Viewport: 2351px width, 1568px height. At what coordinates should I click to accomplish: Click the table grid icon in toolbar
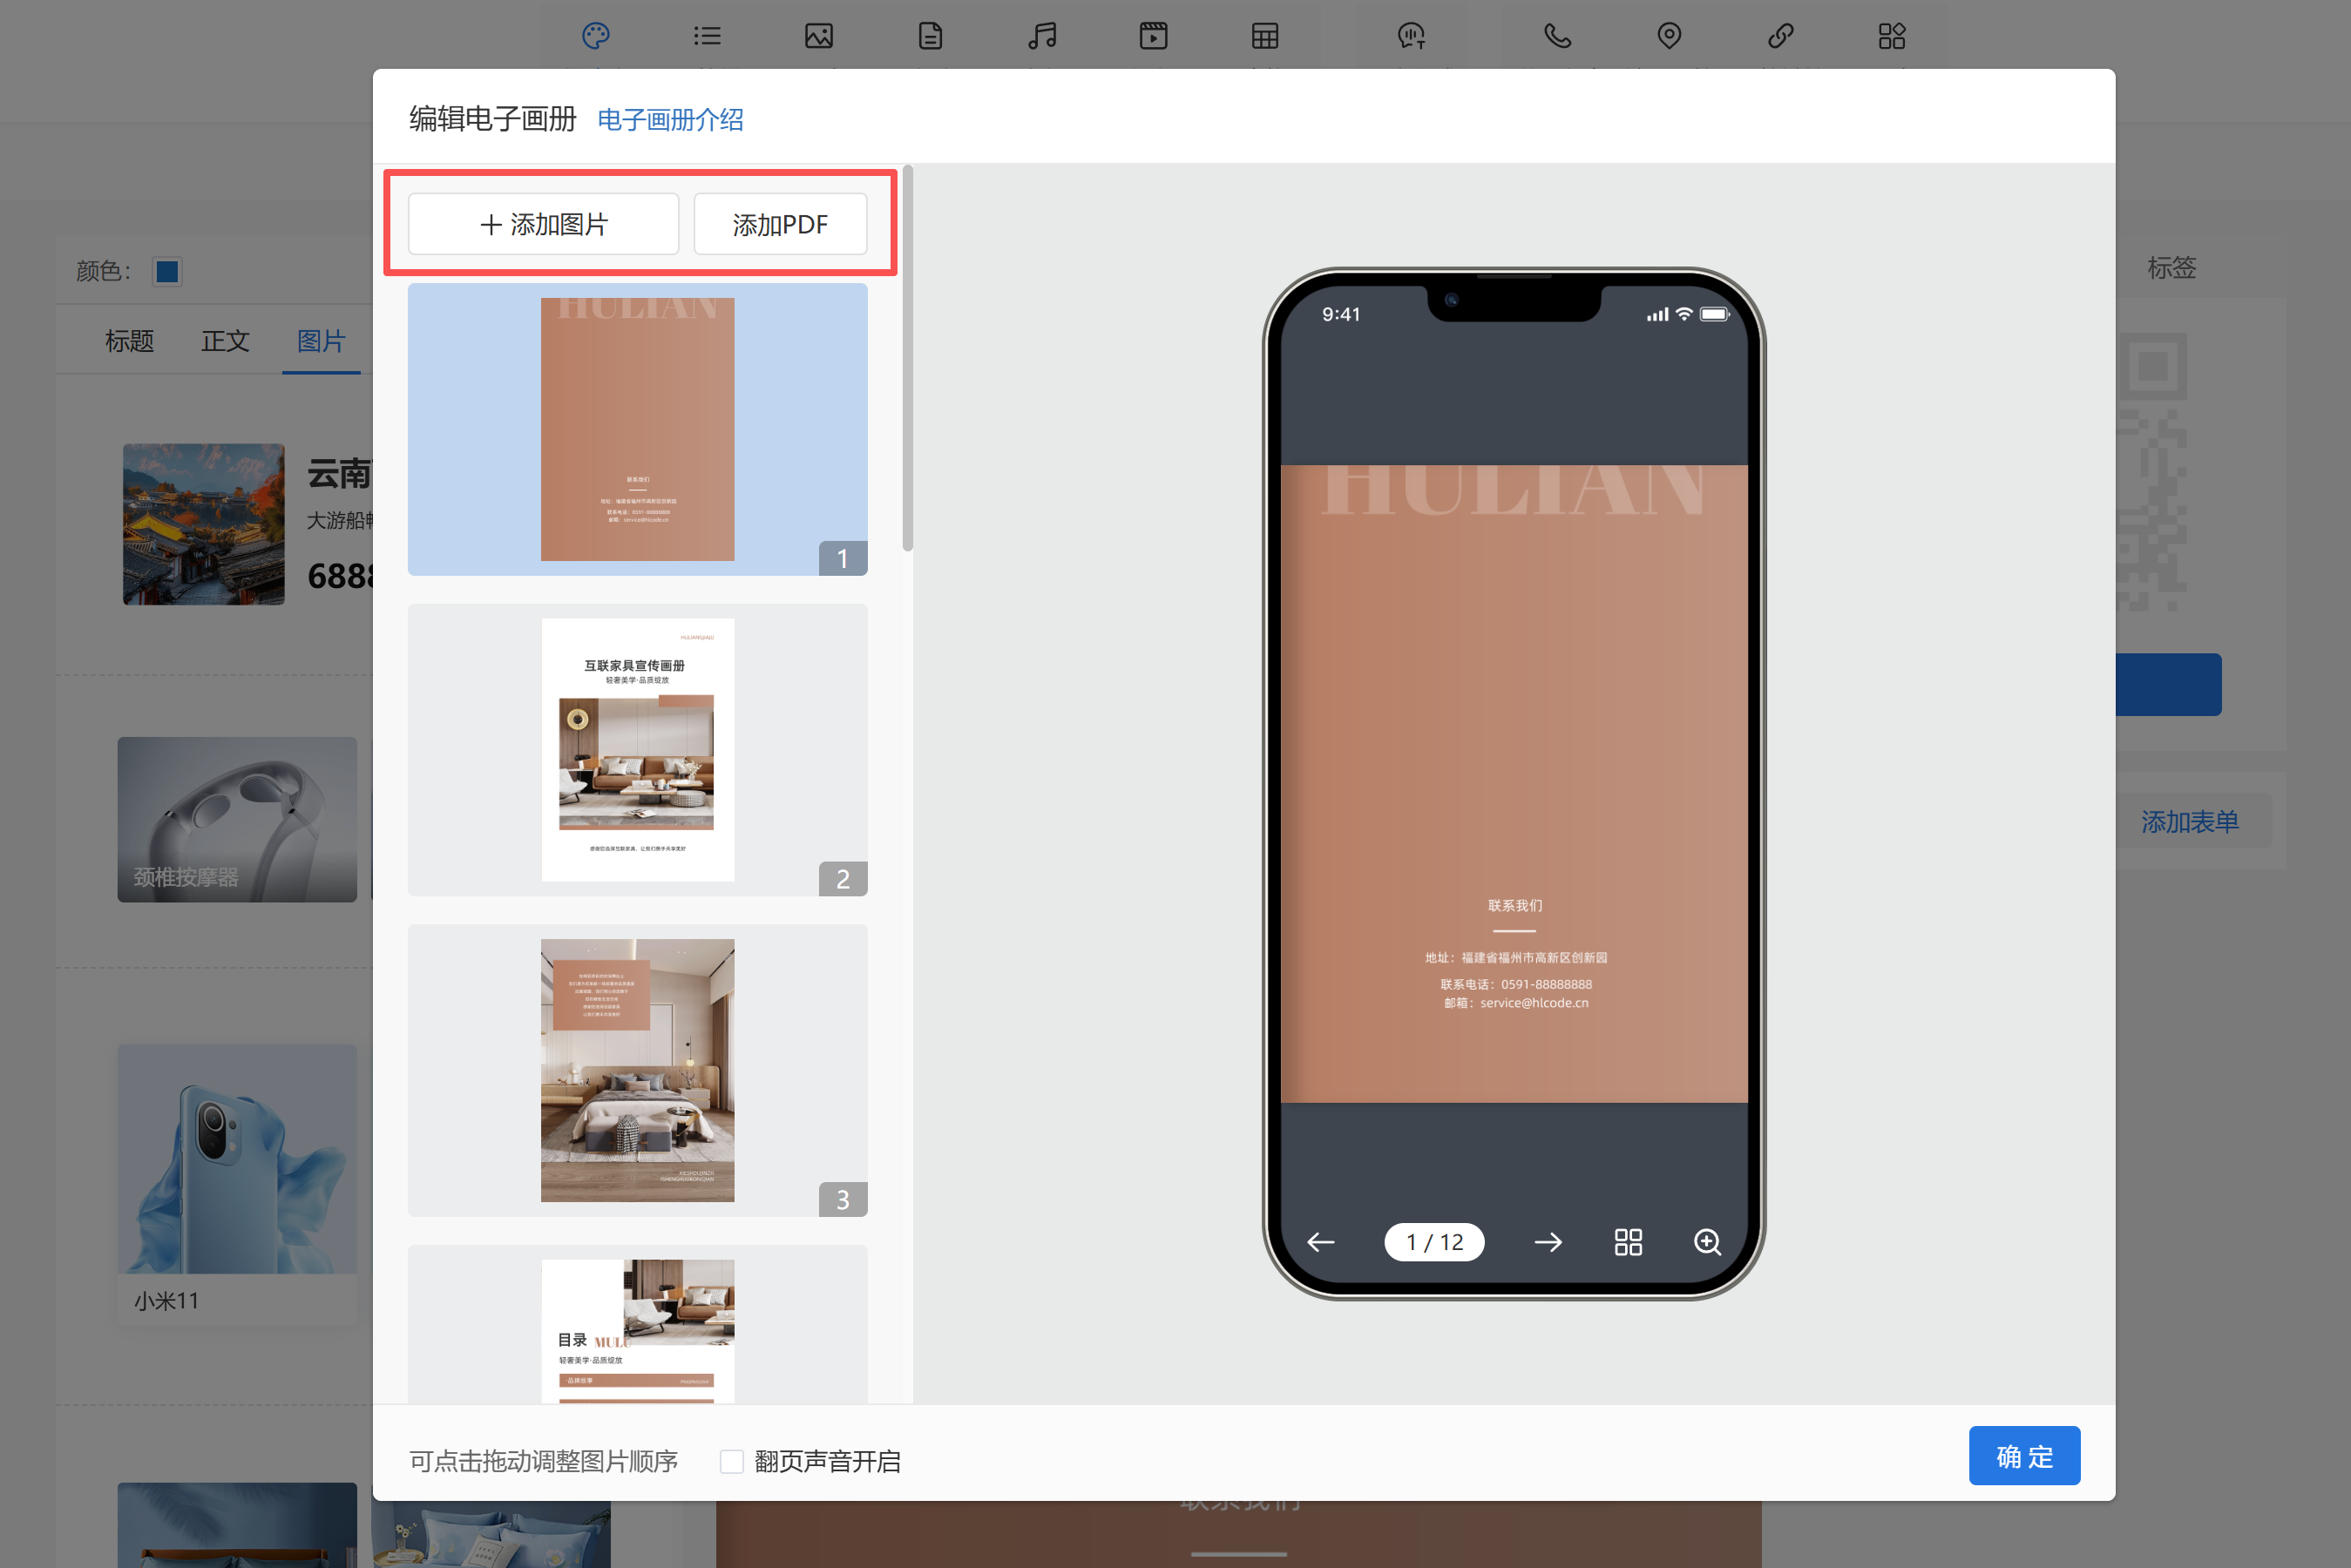1264,36
